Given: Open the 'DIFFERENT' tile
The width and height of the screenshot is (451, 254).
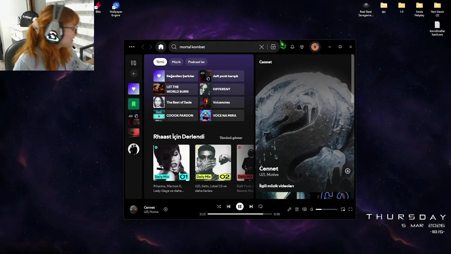Looking at the screenshot, I should click(x=222, y=89).
